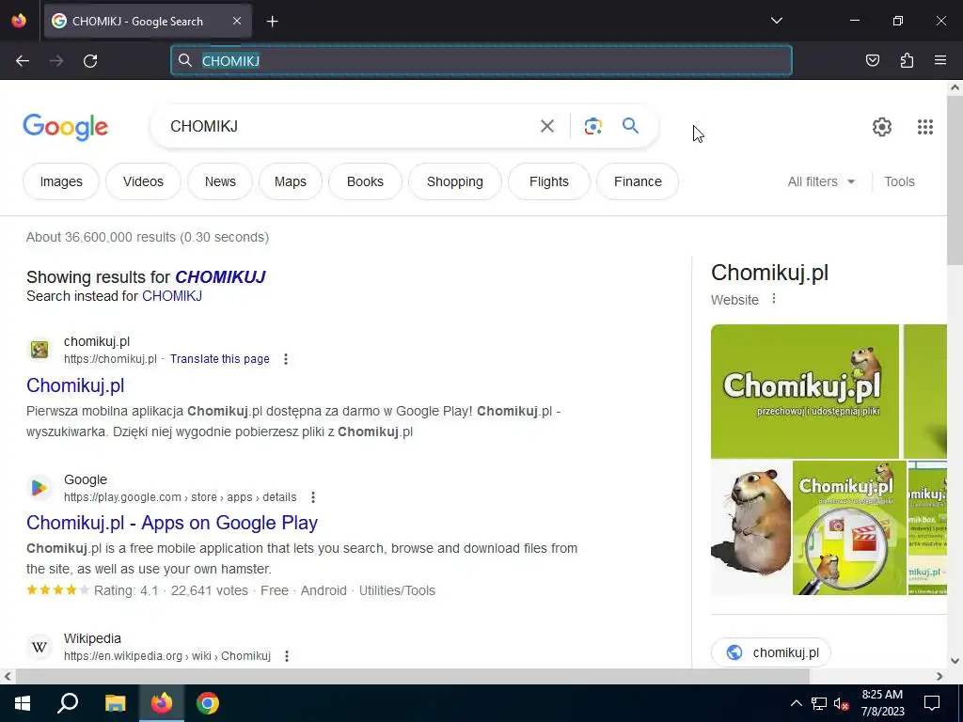Viewport: 963px width, 722px height.
Task: Click the horizontal page scrollbar thumb
Action: click(413, 677)
